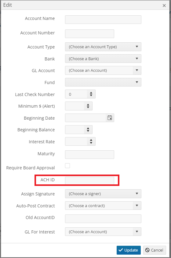The image size is (171, 258).
Task: Focus the Account Name text field
Action: tap(103, 20)
